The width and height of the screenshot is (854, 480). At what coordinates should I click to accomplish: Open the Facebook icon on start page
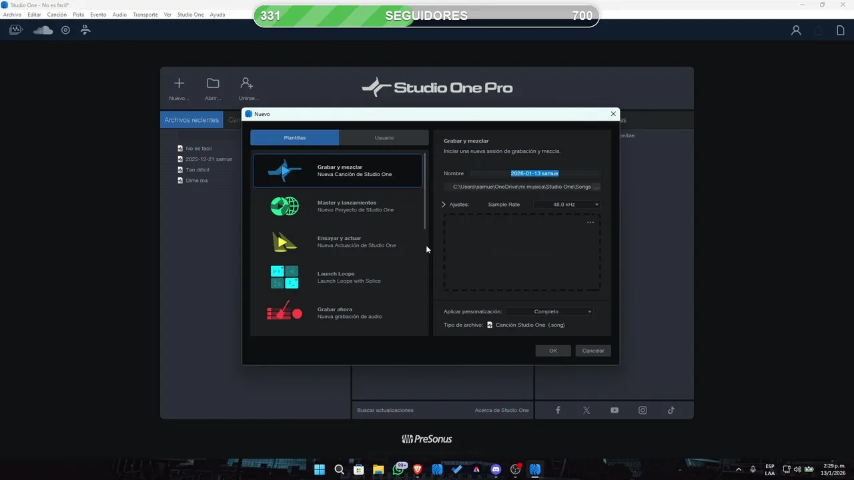[x=558, y=410]
